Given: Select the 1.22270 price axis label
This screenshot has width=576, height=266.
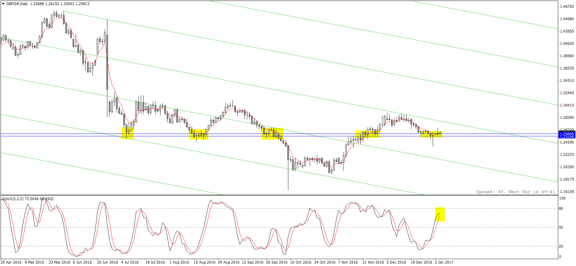Looking at the screenshot, I should (x=567, y=154).
